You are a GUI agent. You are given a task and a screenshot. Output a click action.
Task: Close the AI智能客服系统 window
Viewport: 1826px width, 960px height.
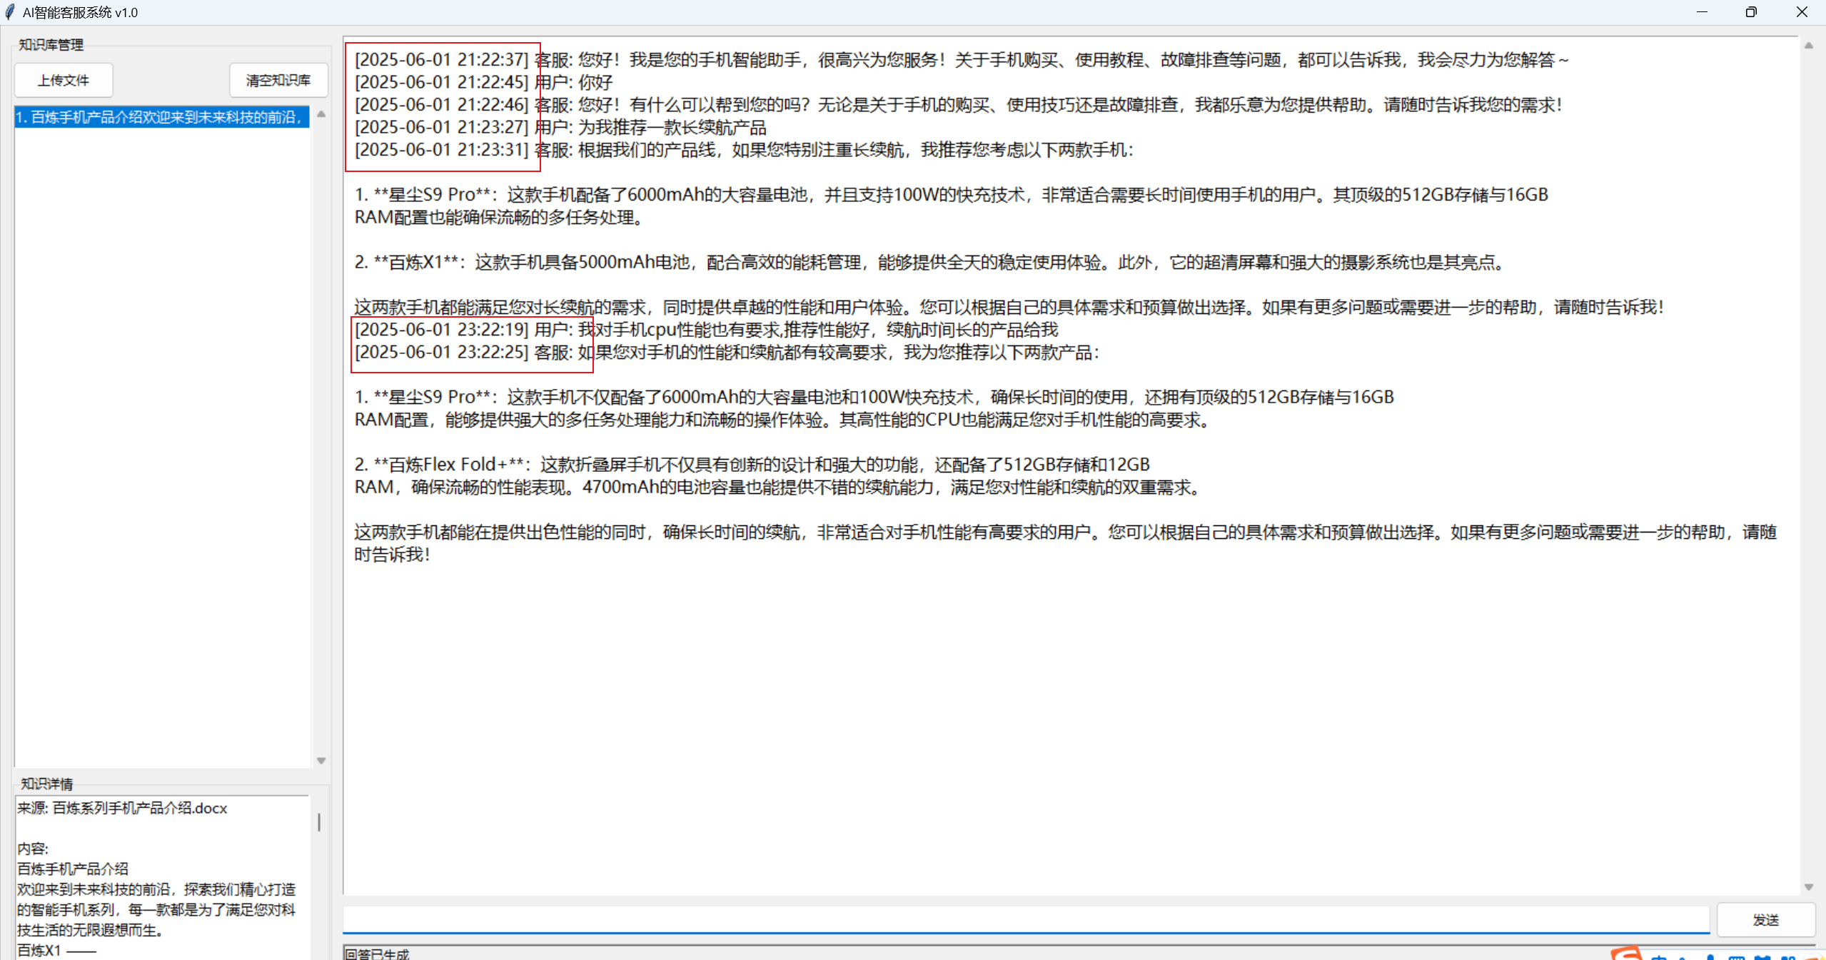point(1801,12)
